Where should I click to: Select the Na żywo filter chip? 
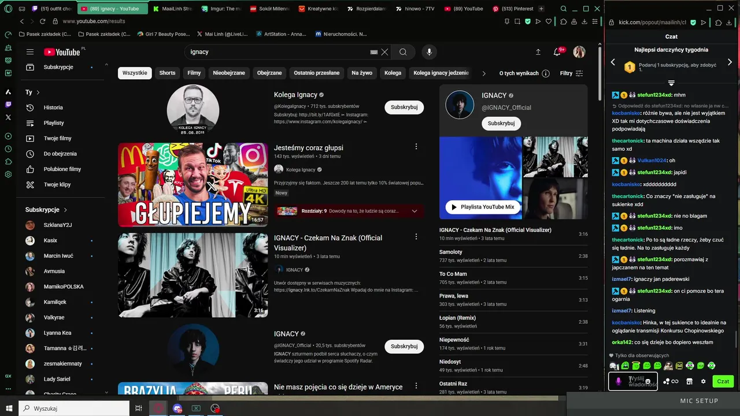[362, 73]
